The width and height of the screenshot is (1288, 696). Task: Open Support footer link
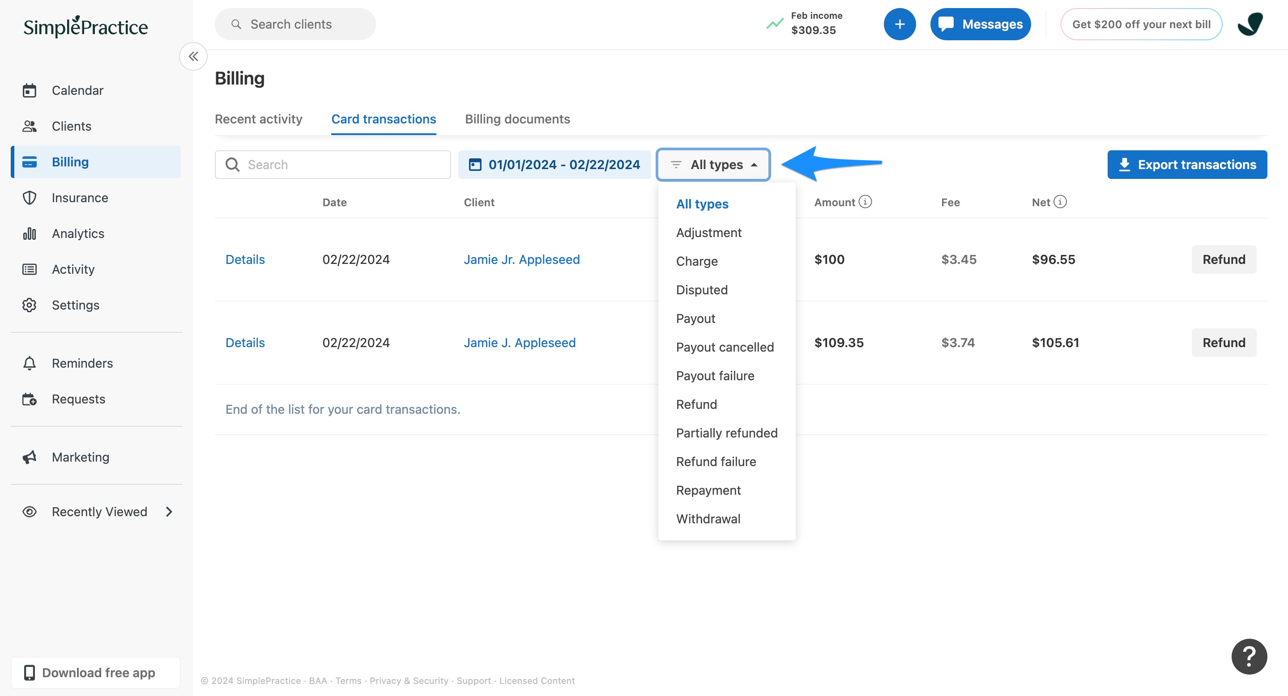[x=473, y=680]
